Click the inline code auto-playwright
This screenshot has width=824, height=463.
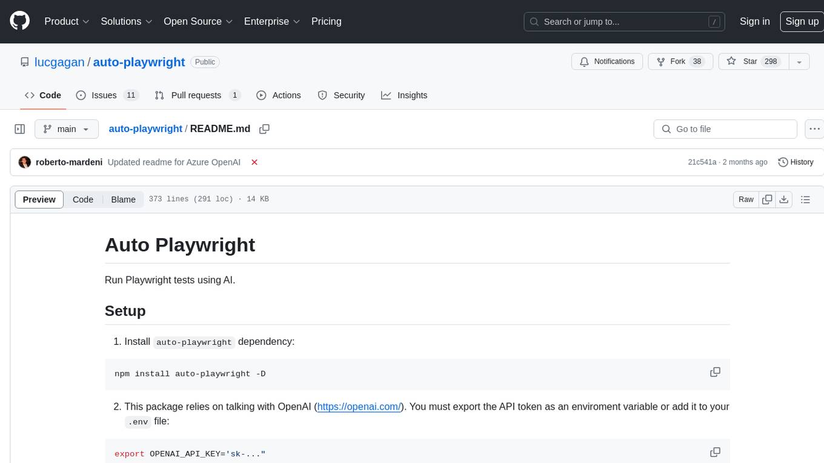[x=194, y=342]
